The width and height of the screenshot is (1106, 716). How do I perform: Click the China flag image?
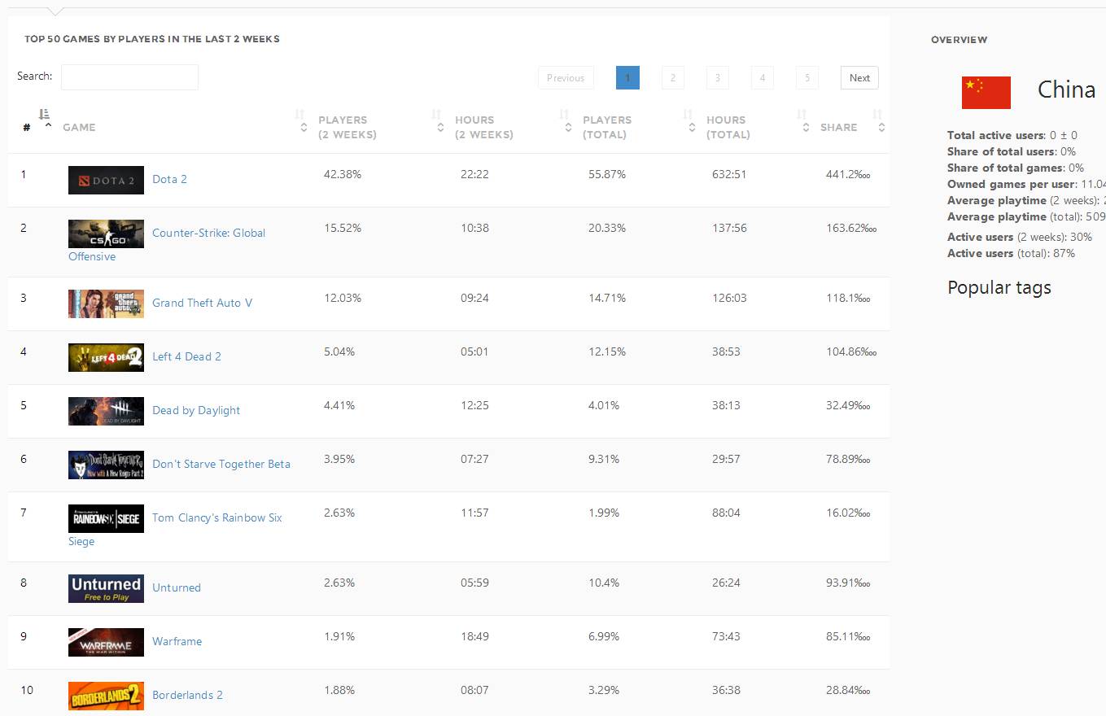click(x=986, y=93)
